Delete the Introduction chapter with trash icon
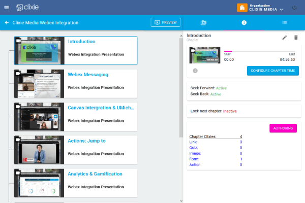 click(296, 38)
